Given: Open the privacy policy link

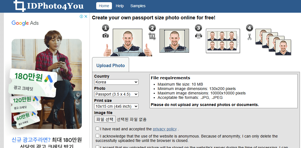Looking at the screenshot, I should [x=165, y=129].
